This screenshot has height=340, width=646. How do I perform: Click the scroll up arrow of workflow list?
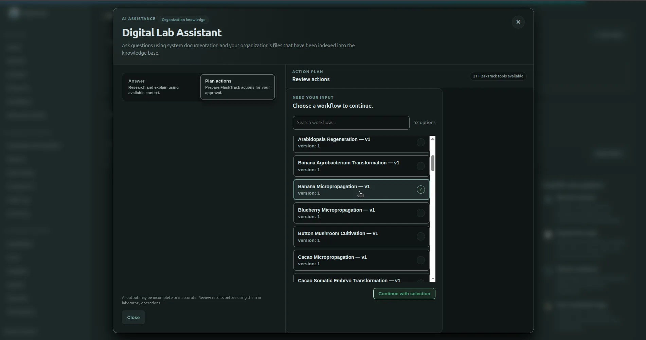[x=433, y=139]
